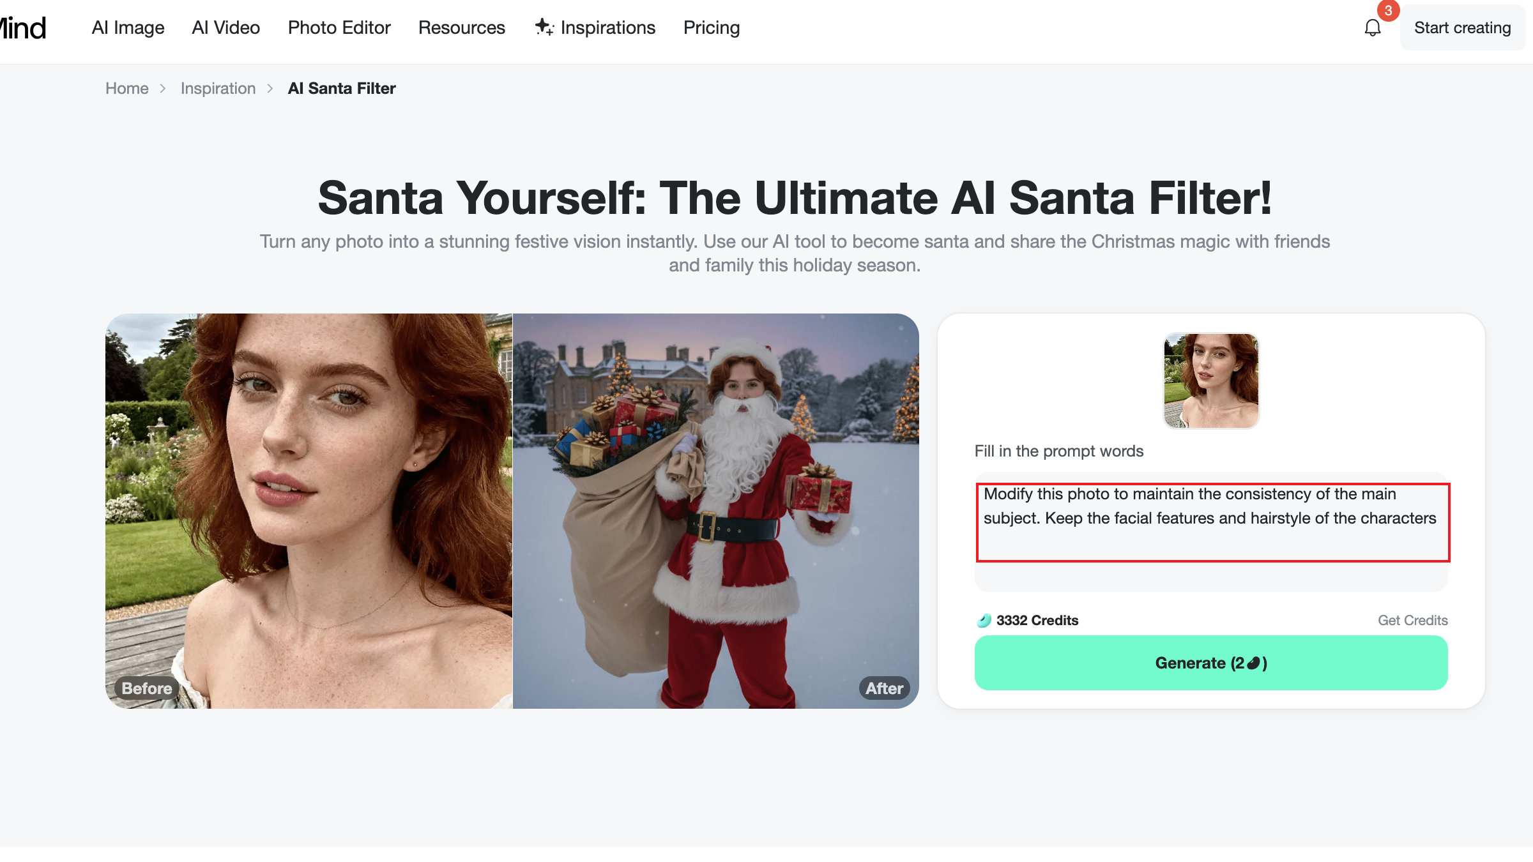Screen dimensions: 1533x862
Task: Click the uploaded portrait thumbnail
Action: pos(1211,381)
